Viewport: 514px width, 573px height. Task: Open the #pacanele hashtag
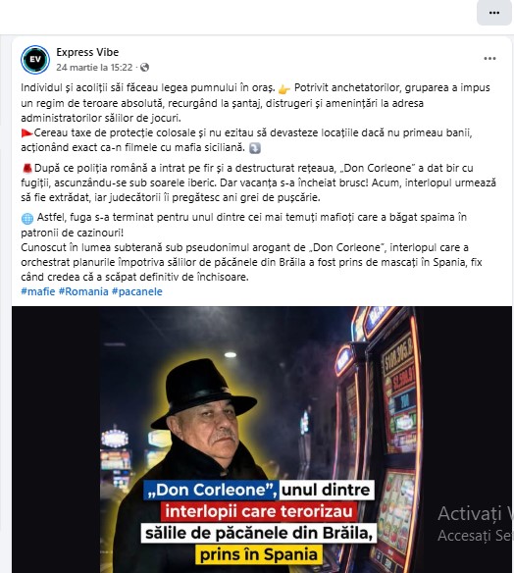tap(137, 291)
